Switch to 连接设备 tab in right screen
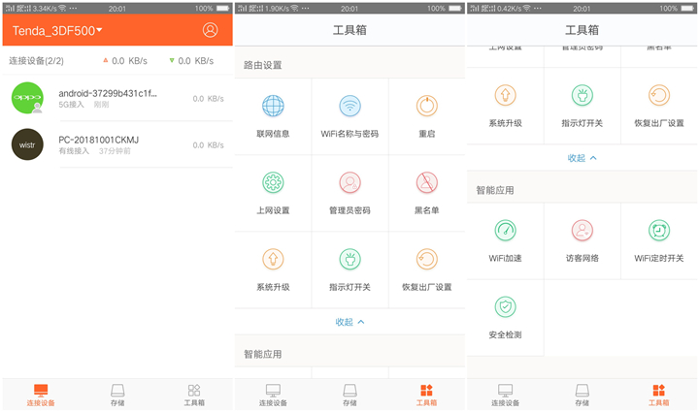This screenshot has height=412, width=699. pos(505,396)
